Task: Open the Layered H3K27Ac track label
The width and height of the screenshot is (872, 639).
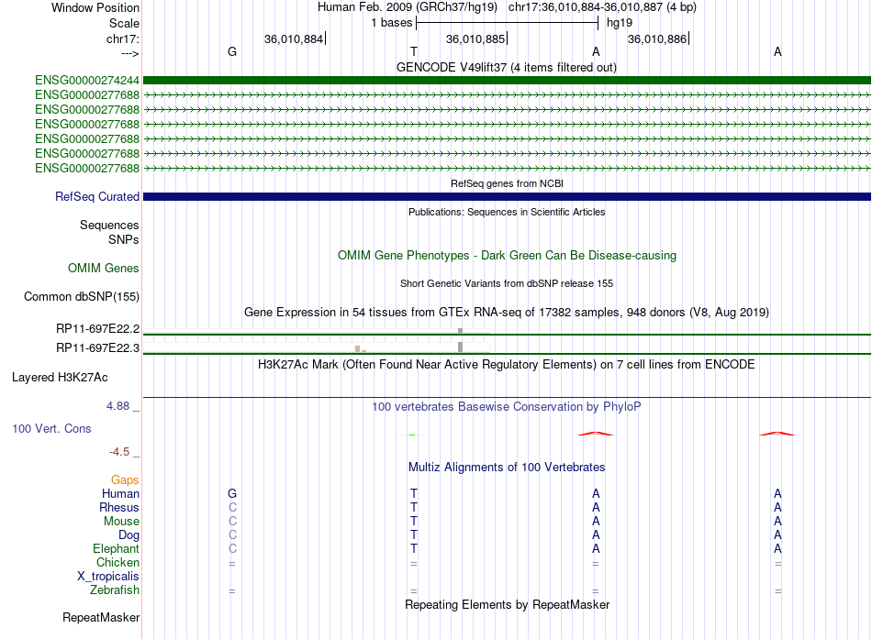Action: tap(60, 378)
